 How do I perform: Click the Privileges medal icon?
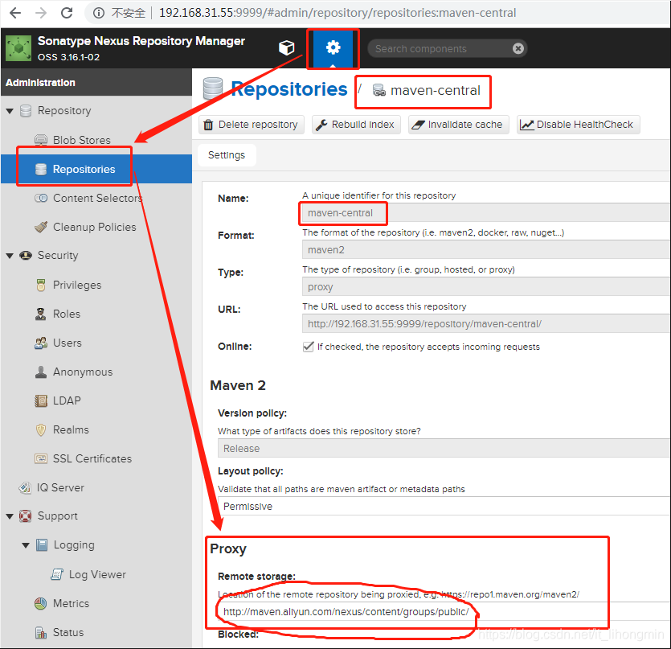point(41,285)
